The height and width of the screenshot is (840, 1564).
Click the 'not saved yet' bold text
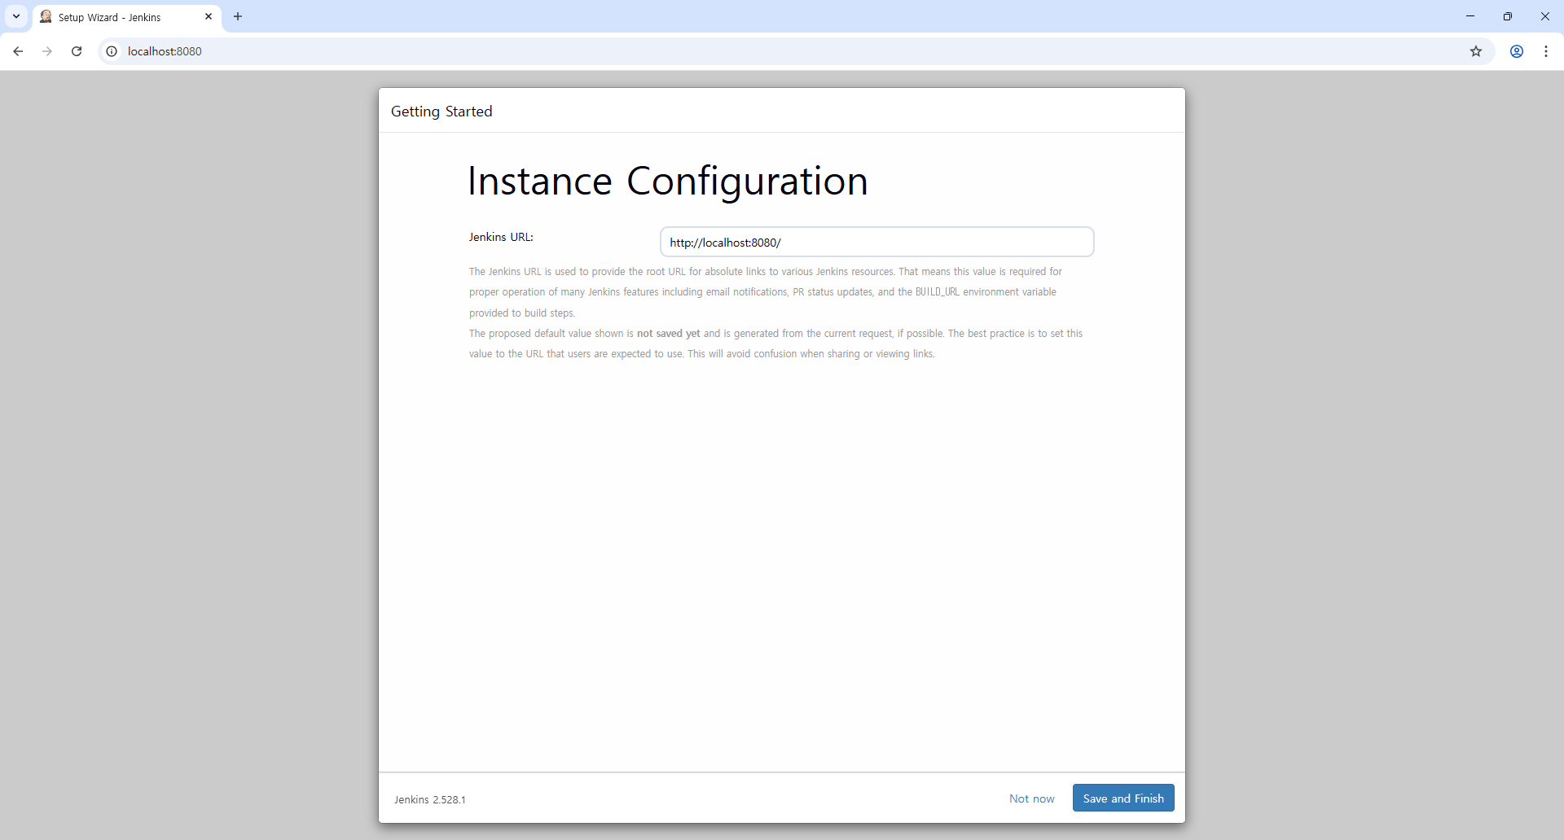[x=668, y=333]
